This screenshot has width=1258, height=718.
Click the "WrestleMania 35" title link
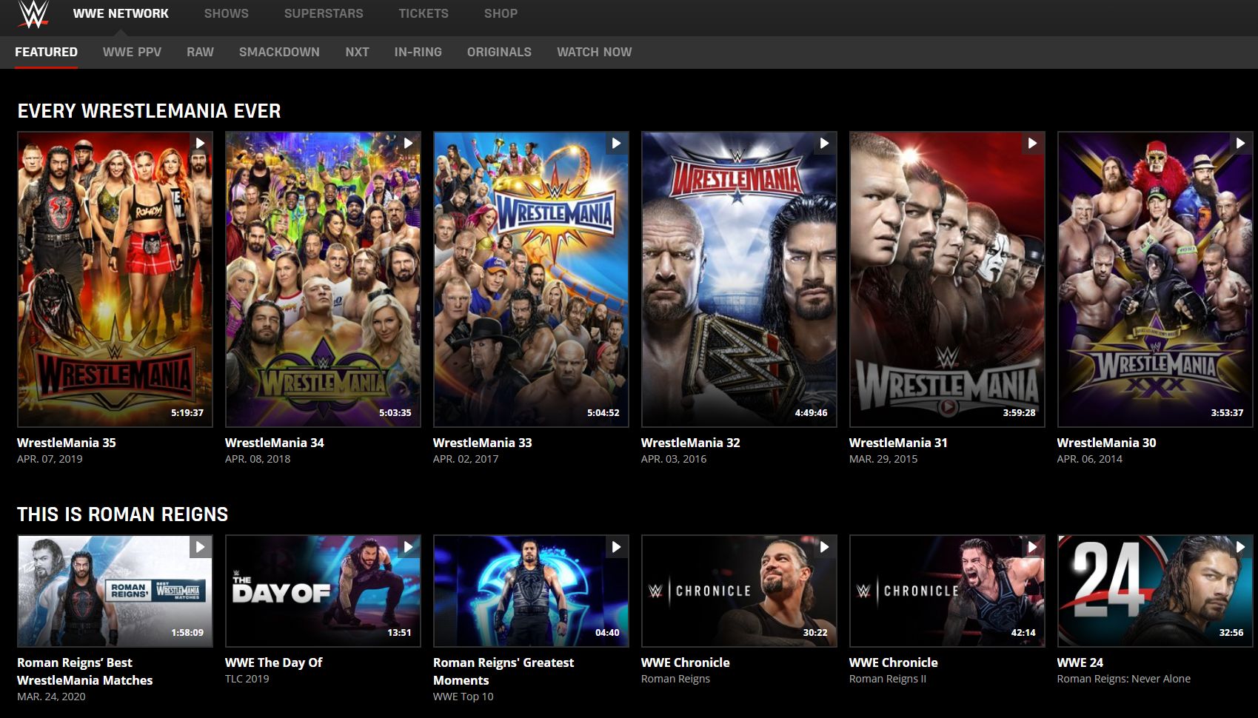[x=67, y=443]
